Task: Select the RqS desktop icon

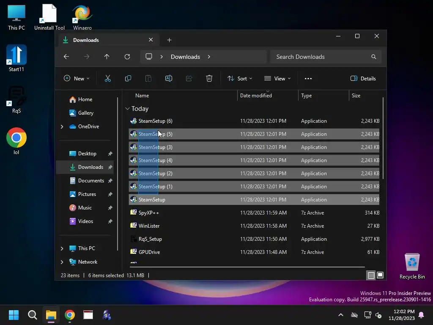Action: (x=16, y=100)
